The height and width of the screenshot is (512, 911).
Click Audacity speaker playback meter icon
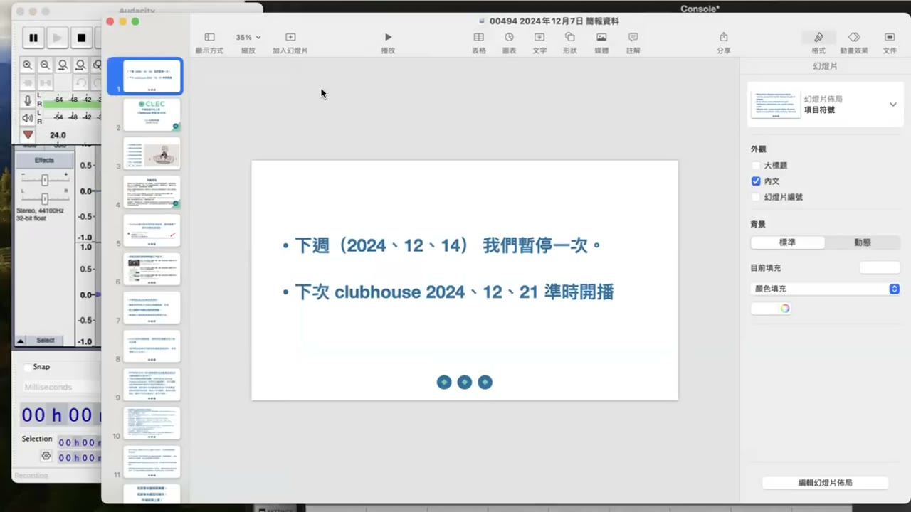tap(28, 117)
